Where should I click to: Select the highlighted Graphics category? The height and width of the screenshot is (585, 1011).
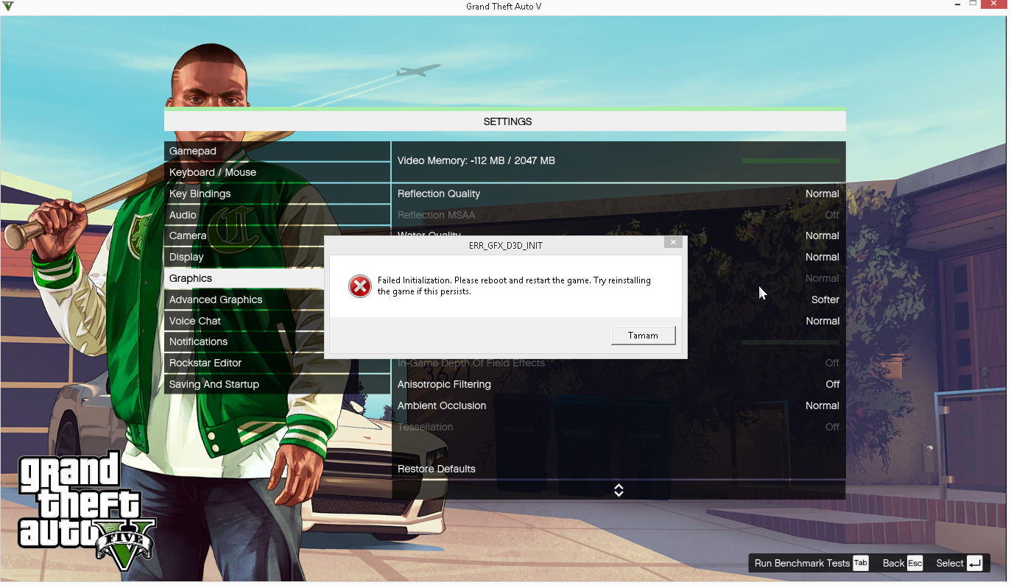(x=244, y=278)
